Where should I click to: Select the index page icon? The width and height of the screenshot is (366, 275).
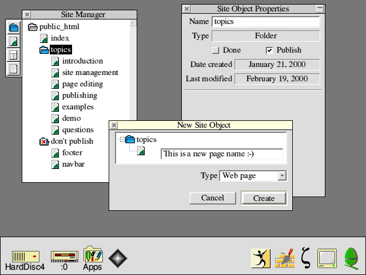[44, 38]
